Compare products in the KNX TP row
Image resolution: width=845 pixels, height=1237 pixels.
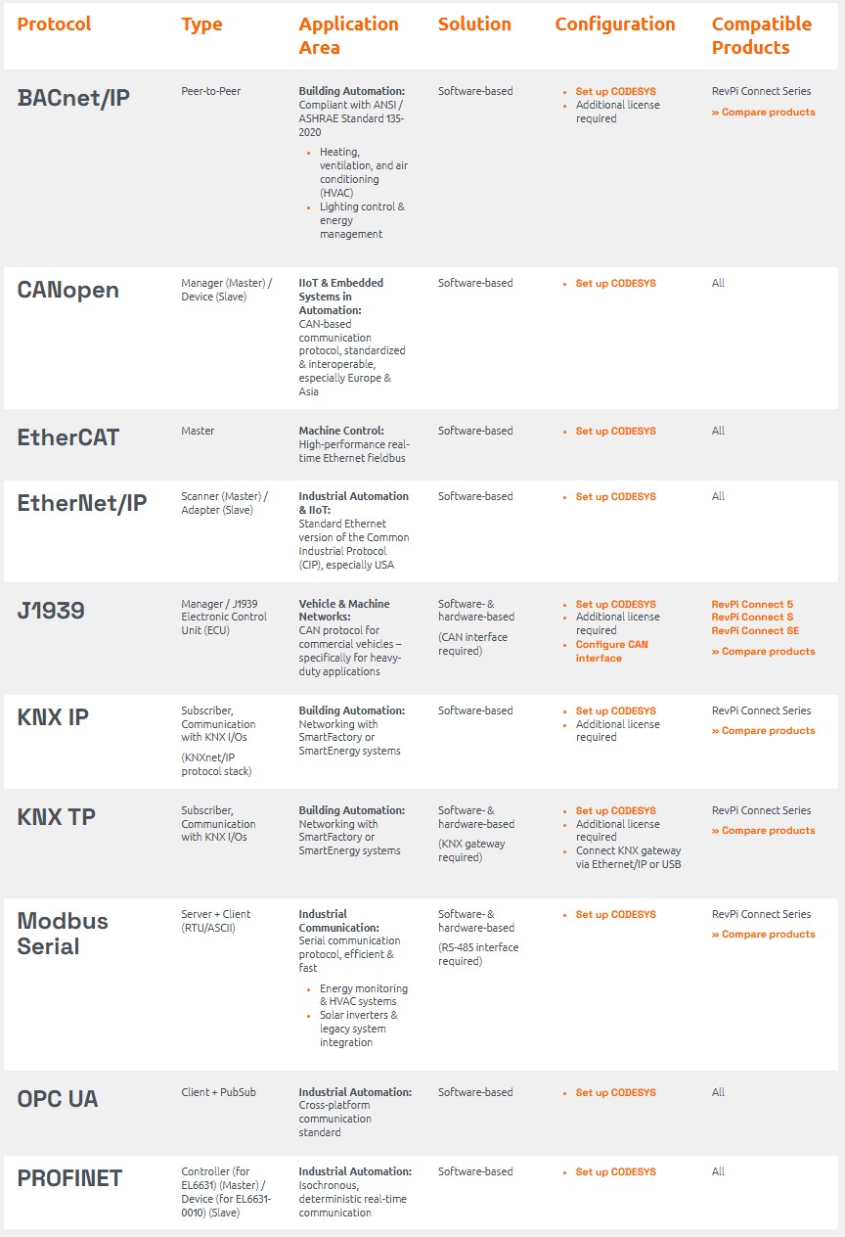[763, 831]
